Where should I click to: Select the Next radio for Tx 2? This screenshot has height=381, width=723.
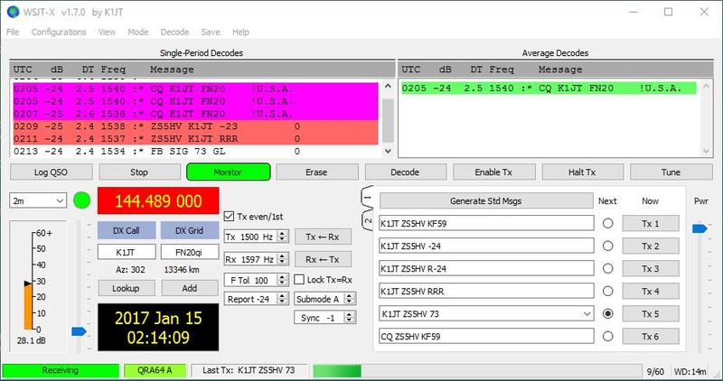607,246
